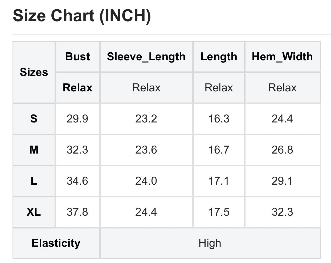Screen dimensions: 331x263
Task: Select the S size row label
Action: (34, 119)
